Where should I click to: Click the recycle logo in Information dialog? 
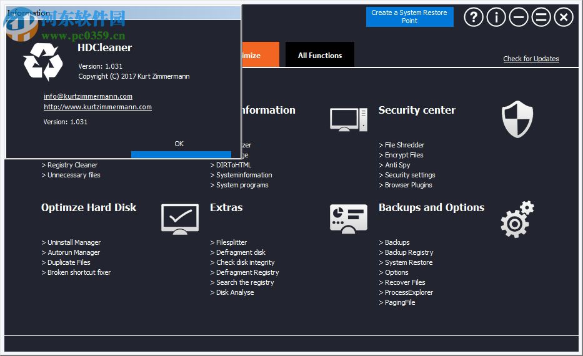pos(43,62)
